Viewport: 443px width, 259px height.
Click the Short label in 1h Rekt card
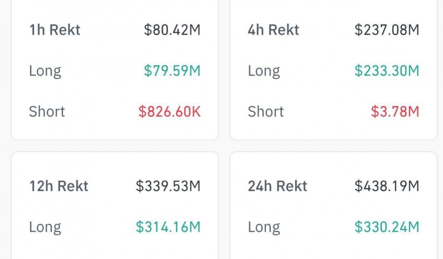pos(47,111)
